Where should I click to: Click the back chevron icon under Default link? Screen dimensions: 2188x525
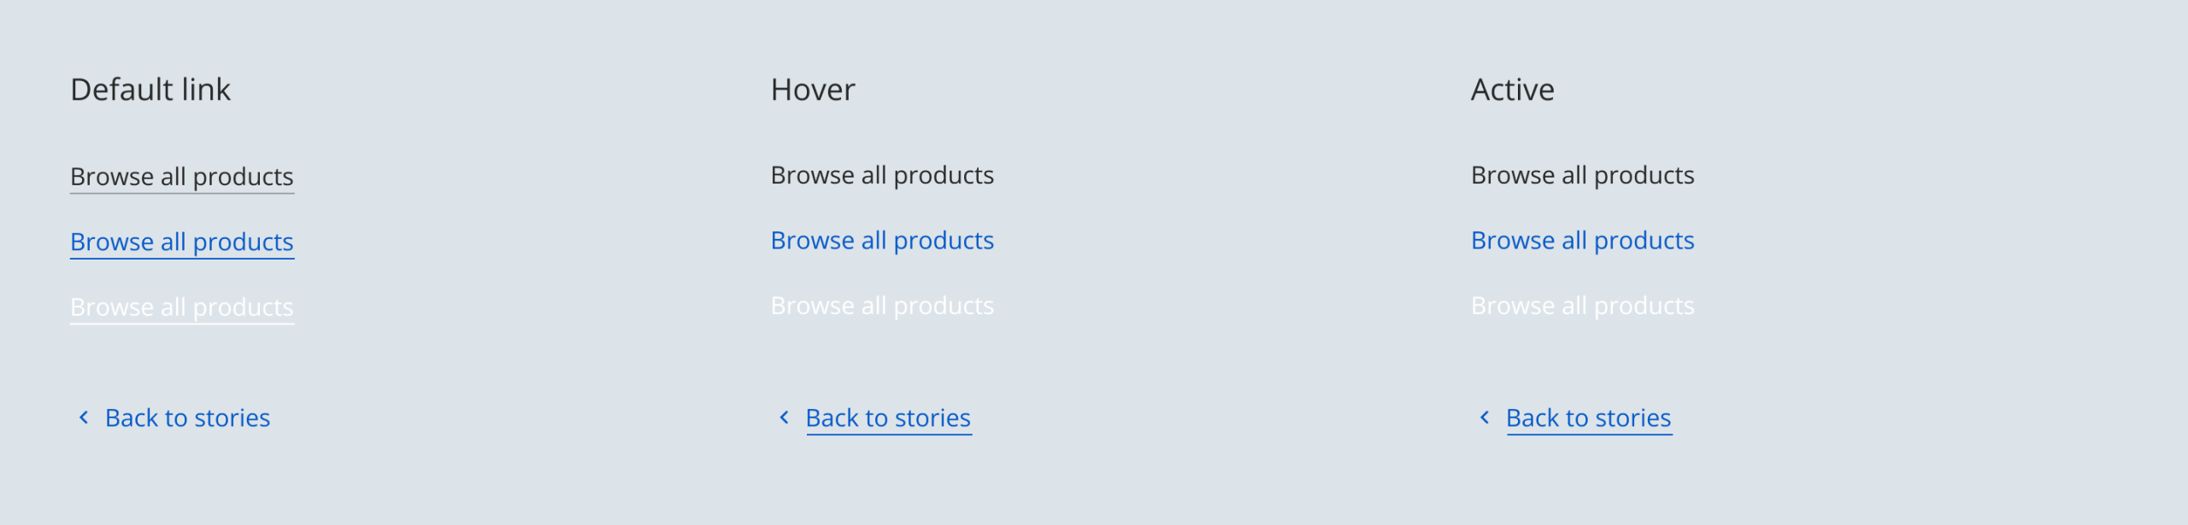point(84,417)
